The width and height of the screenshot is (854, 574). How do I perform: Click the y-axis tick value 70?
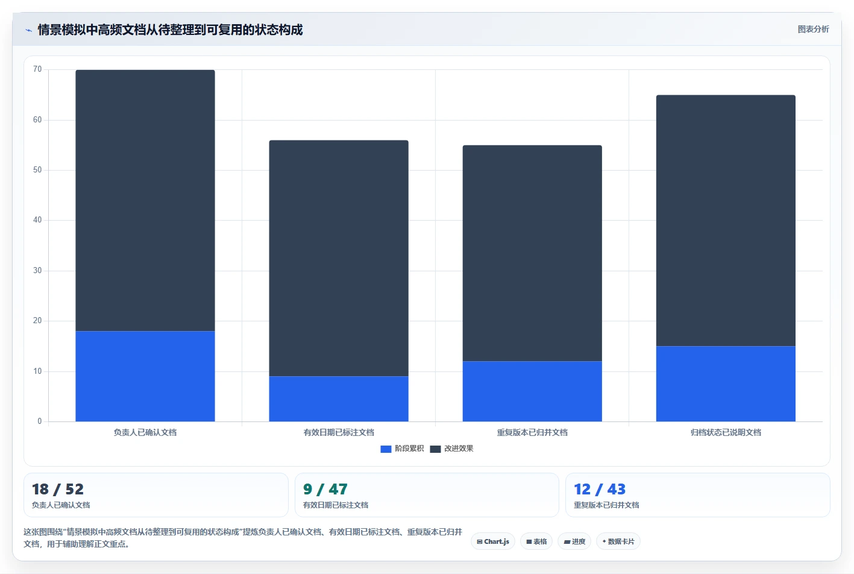(37, 69)
